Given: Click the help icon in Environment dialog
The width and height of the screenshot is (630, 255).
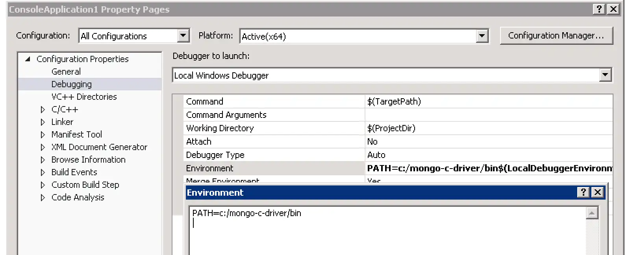Looking at the screenshot, I should [583, 192].
